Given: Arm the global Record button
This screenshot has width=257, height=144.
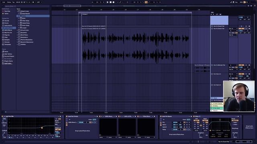Looking at the screenshot, I should (x=113, y=2).
